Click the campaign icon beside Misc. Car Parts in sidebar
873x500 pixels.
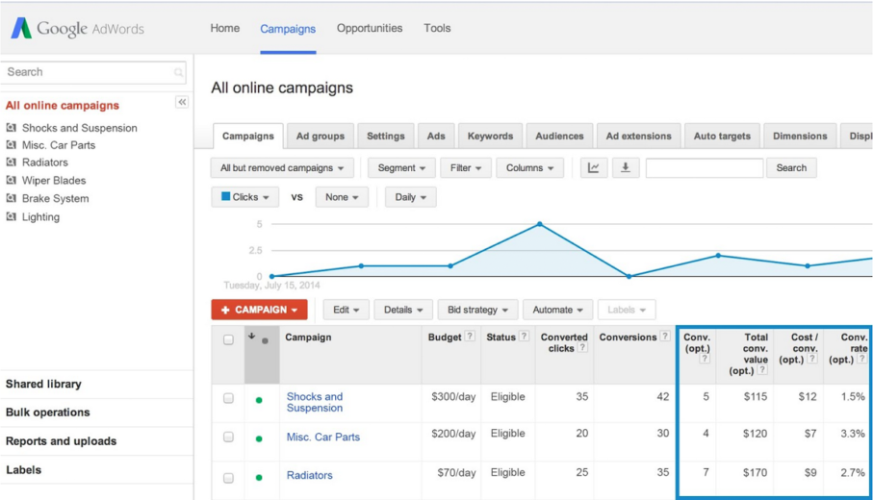point(12,145)
